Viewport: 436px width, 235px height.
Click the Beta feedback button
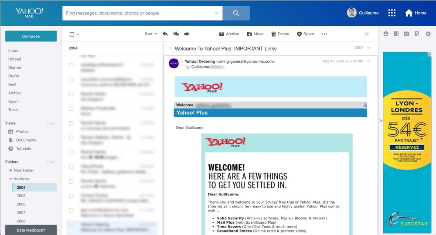31,230
